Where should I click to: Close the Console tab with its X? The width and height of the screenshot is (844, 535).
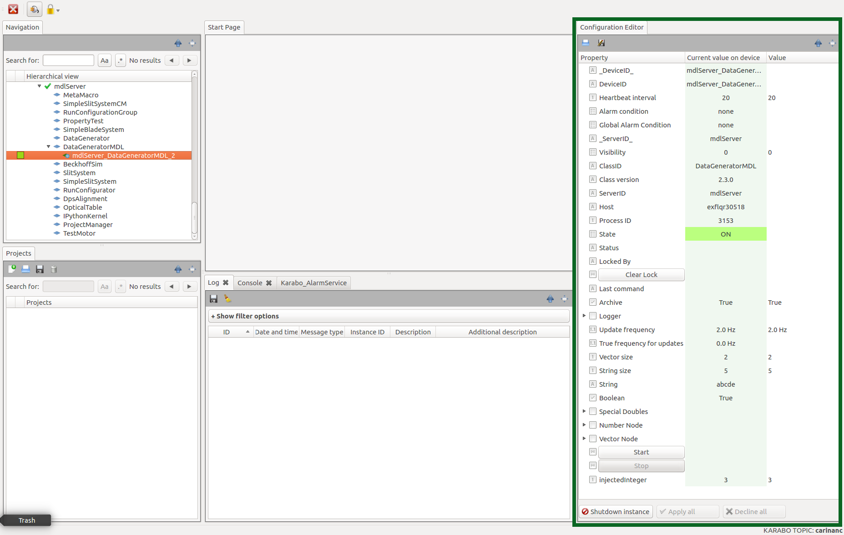click(269, 283)
